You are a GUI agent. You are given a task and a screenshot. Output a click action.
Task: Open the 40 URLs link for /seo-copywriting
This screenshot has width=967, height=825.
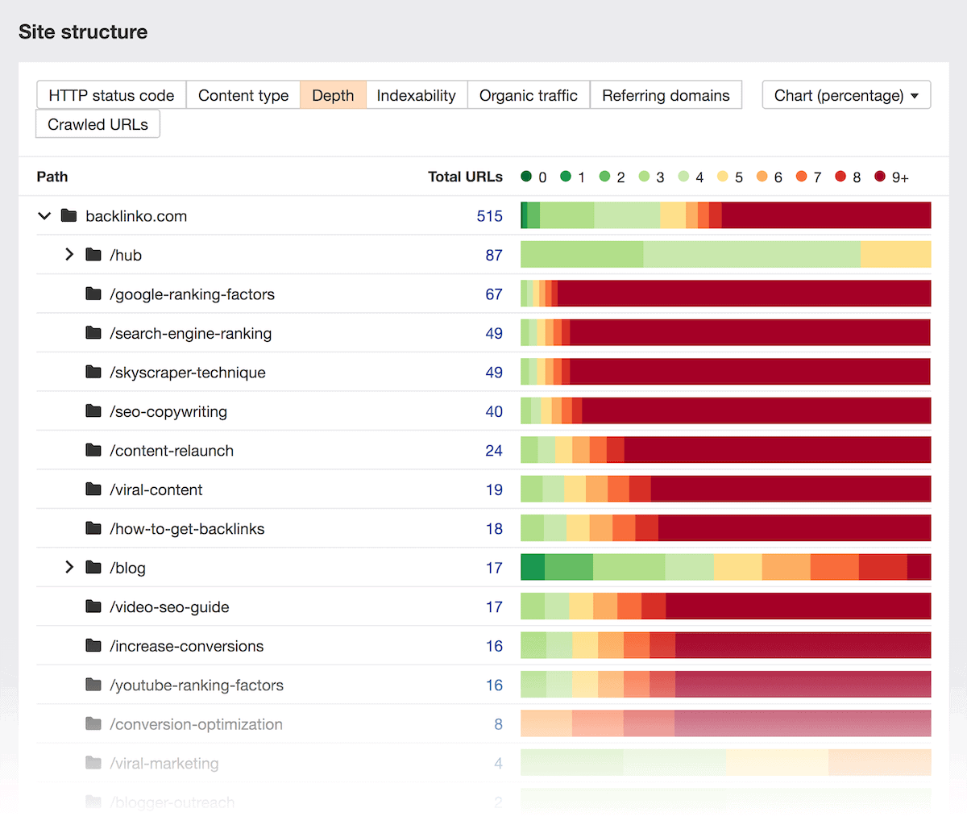coord(494,411)
